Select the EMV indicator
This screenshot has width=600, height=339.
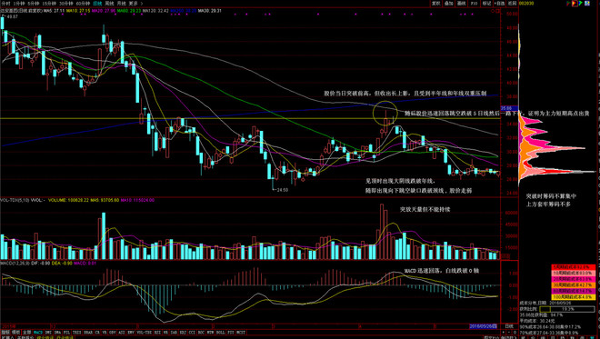click(x=131, y=333)
